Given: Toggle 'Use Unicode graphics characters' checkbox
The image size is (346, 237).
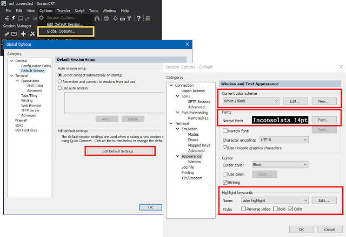Looking at the screenshot, I should pos(225,148).
